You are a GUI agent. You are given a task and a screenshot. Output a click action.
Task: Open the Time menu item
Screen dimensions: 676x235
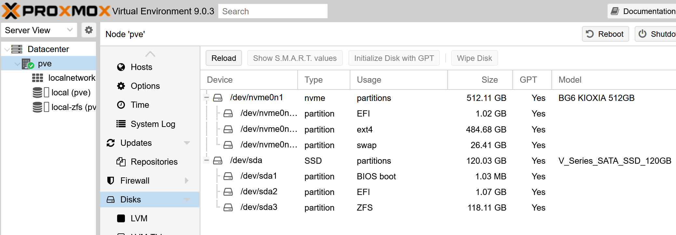(x=150, y=105)
